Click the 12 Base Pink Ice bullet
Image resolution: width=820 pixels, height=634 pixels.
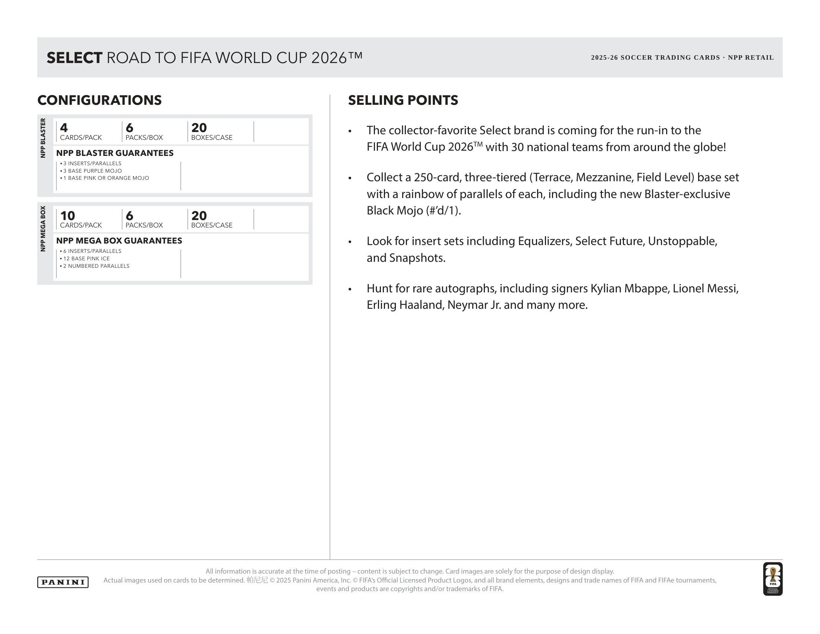pyautogui.click(x=85, y=258)
